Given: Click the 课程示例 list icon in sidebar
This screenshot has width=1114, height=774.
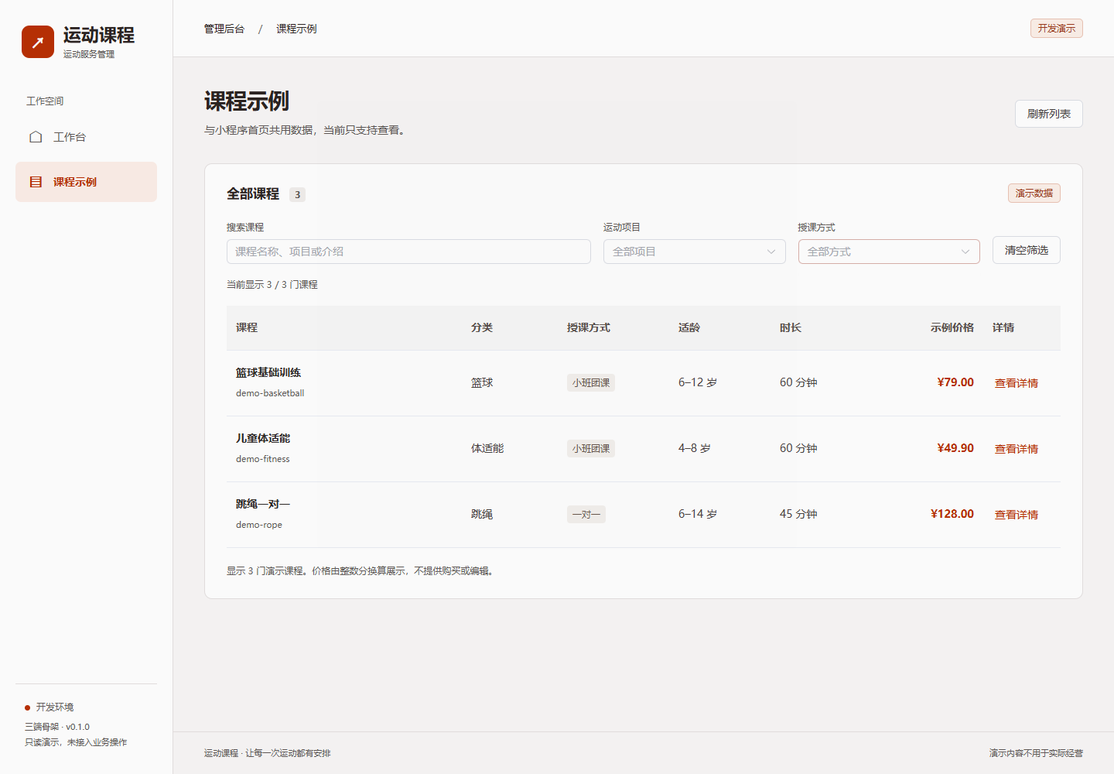Looking at the screenshot, I should [36, 182].
